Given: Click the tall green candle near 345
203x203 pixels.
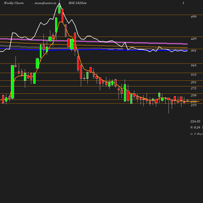Looking at the screenshot, I should 13,82.
